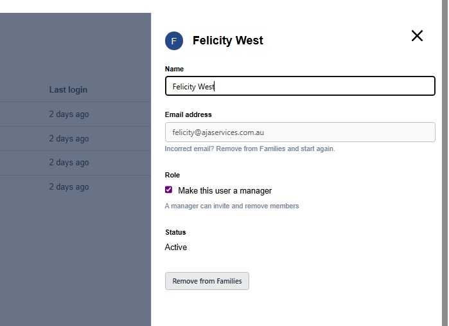Viewport: 449px width, 326px height.
Task: Click the Active status text
Action: 176,247
